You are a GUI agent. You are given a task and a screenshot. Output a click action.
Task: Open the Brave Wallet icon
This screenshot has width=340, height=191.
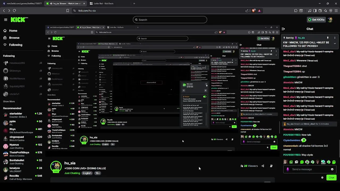[x=320, y=11]
